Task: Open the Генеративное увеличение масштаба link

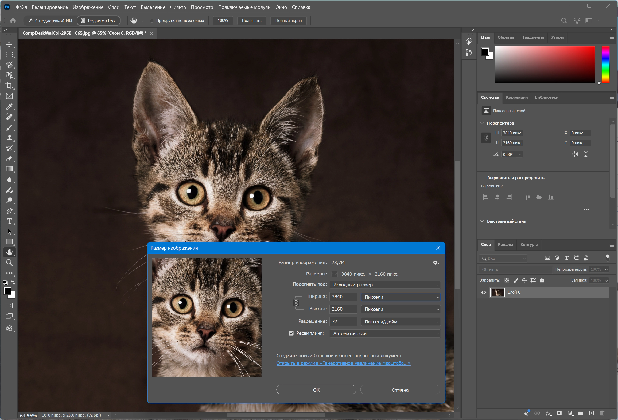Action: click(343, 363)
